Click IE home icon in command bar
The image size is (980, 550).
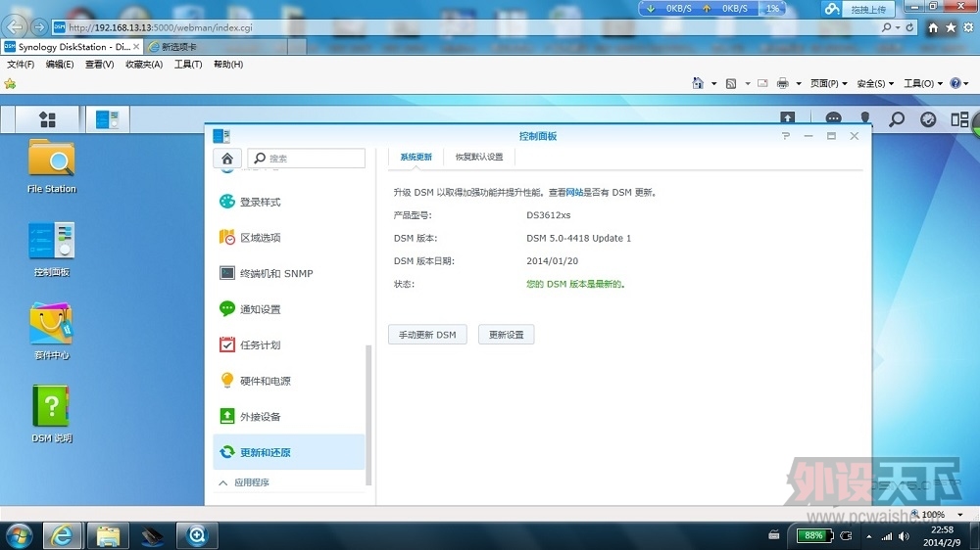coord(698,83)
